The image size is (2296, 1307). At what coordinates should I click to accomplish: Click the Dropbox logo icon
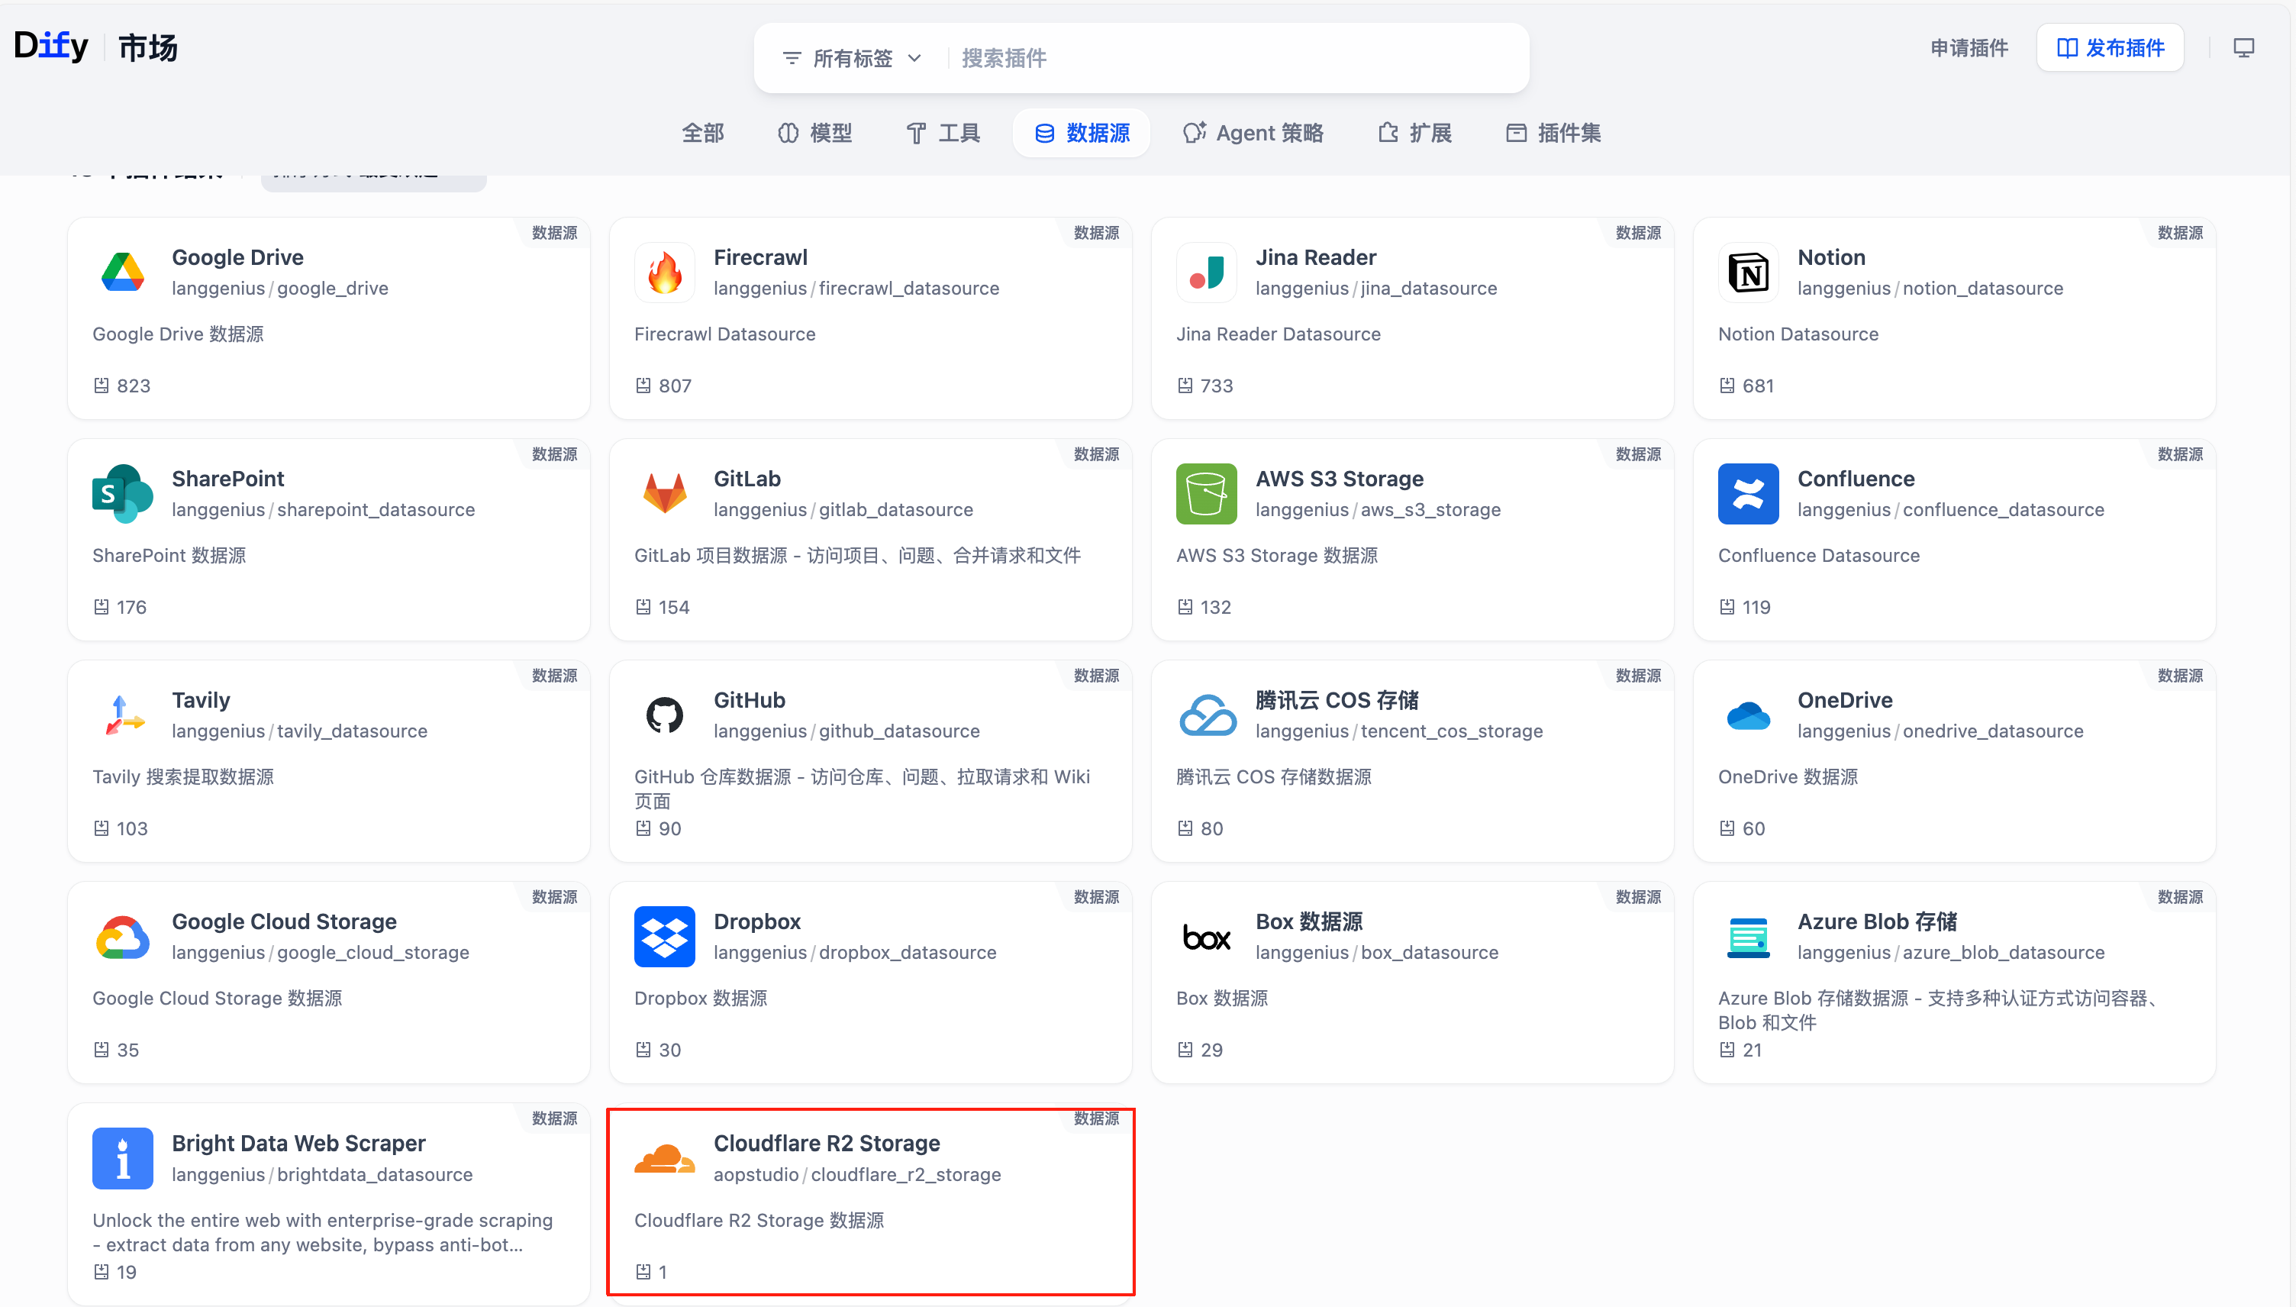click(665, 936)
